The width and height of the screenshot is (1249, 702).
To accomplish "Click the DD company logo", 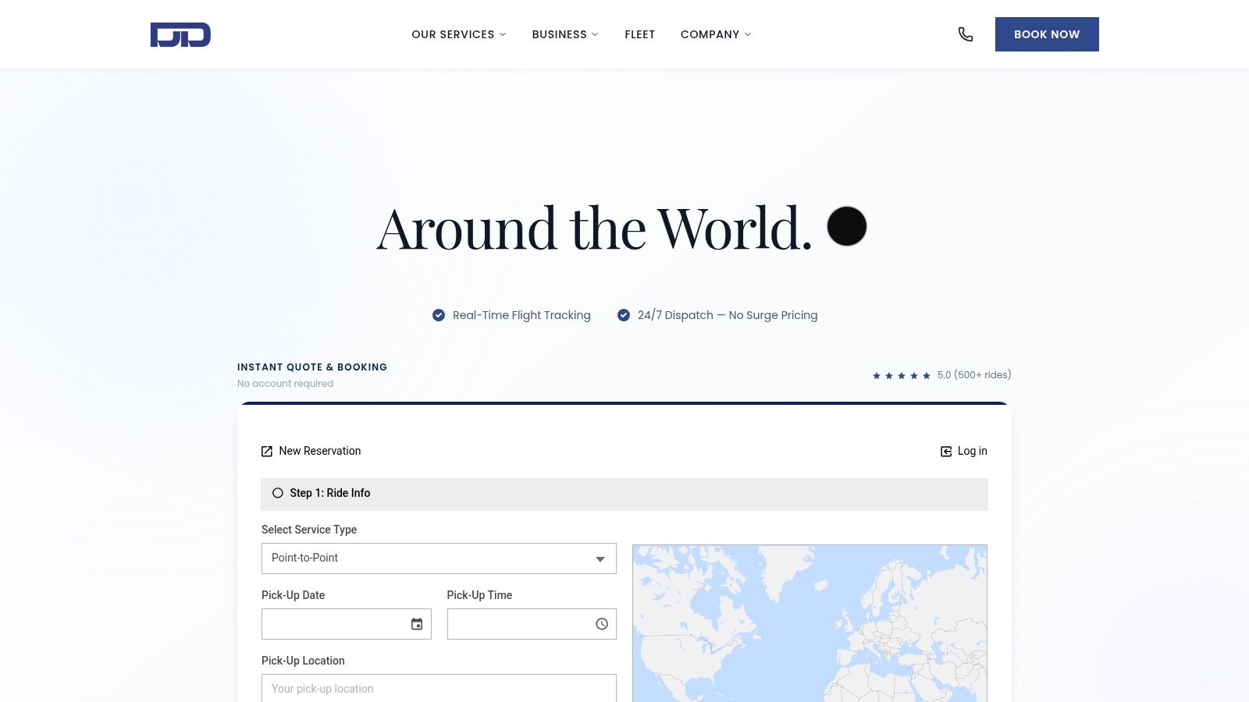I will coord(180,34).
